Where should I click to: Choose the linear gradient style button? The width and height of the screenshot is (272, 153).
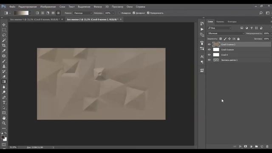click(37, 13)
